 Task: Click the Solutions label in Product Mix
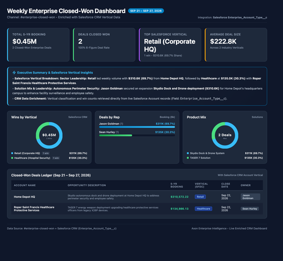pos(257,117)
